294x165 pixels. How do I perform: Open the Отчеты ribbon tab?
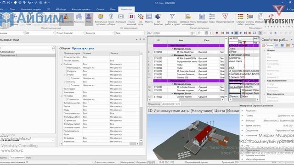tap(100, 9)
